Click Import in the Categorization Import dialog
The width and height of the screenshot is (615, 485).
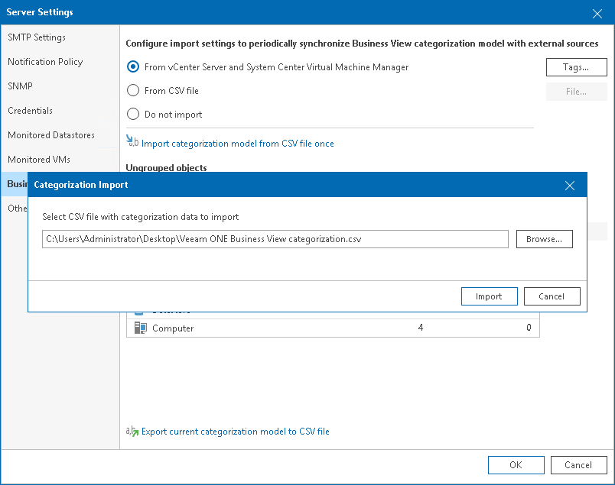point(489,296)
